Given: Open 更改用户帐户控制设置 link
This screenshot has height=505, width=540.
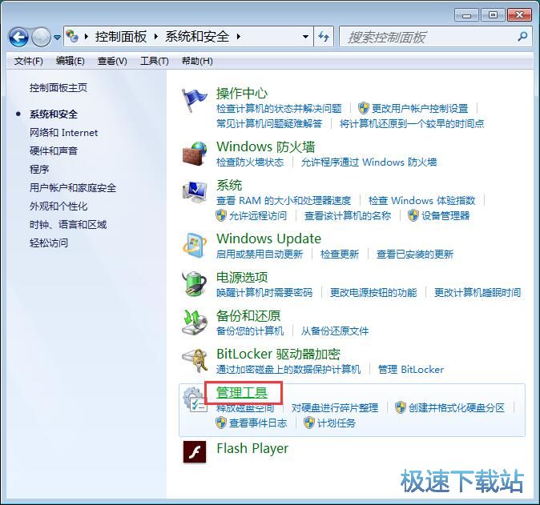Looking at the screenshot, I should [420, 108].
